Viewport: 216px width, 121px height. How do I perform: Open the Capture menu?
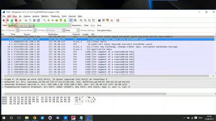(x=27, y=16)
